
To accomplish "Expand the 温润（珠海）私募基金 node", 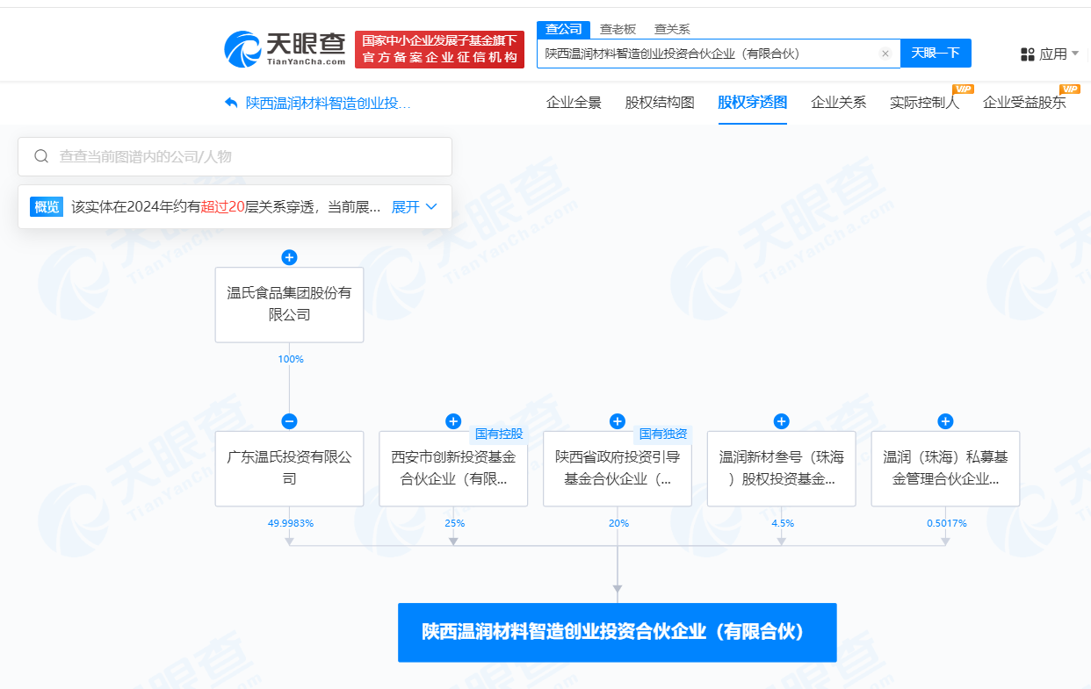I will pyautogui.click(x=945, y=421).
